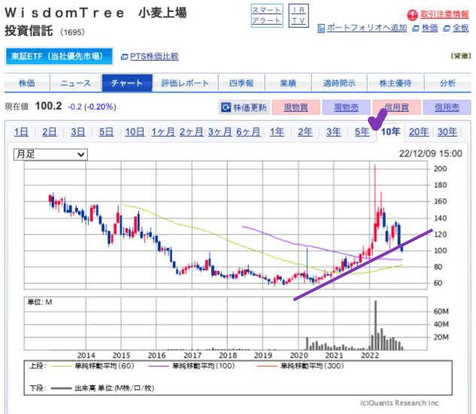Select the 5日 chart period
Screen dimensions: 476x414
(107, 132)
